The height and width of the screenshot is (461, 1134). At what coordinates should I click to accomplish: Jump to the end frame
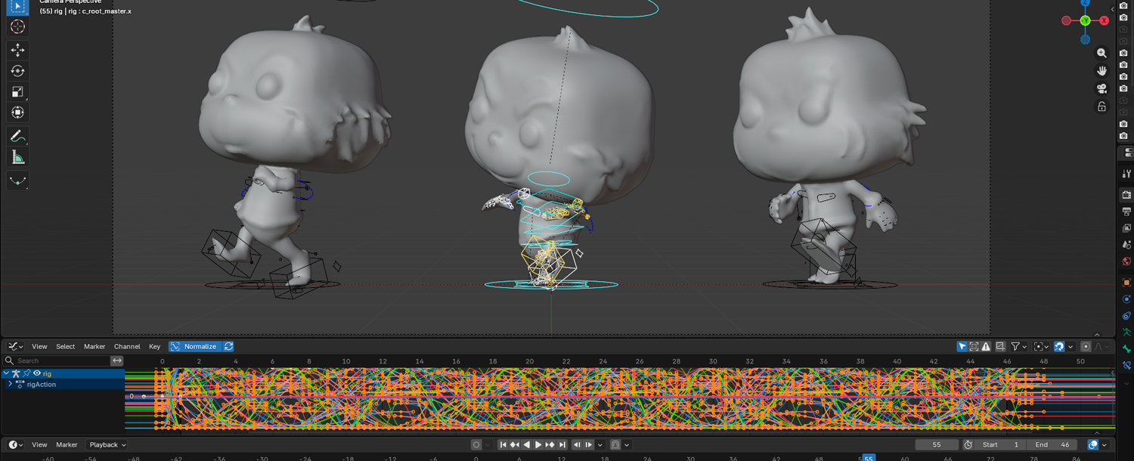tap(562, 445)
